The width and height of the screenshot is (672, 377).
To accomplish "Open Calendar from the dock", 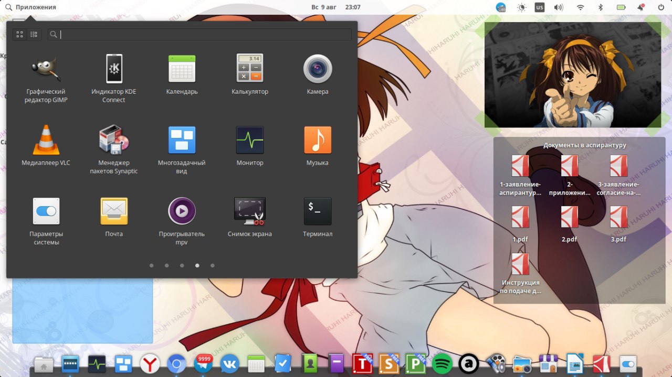I will 257,364.
